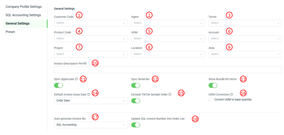Open the Terms dropdown
Image resolution: width=284 pixels, height=135 pixels.
245,23
